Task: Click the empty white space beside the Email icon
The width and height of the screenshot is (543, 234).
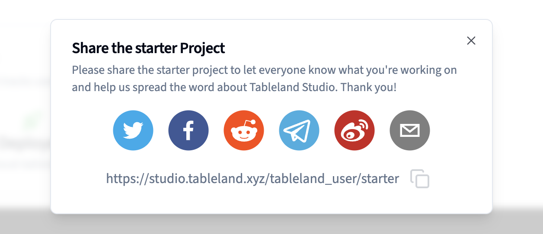Action: point(458,130)
